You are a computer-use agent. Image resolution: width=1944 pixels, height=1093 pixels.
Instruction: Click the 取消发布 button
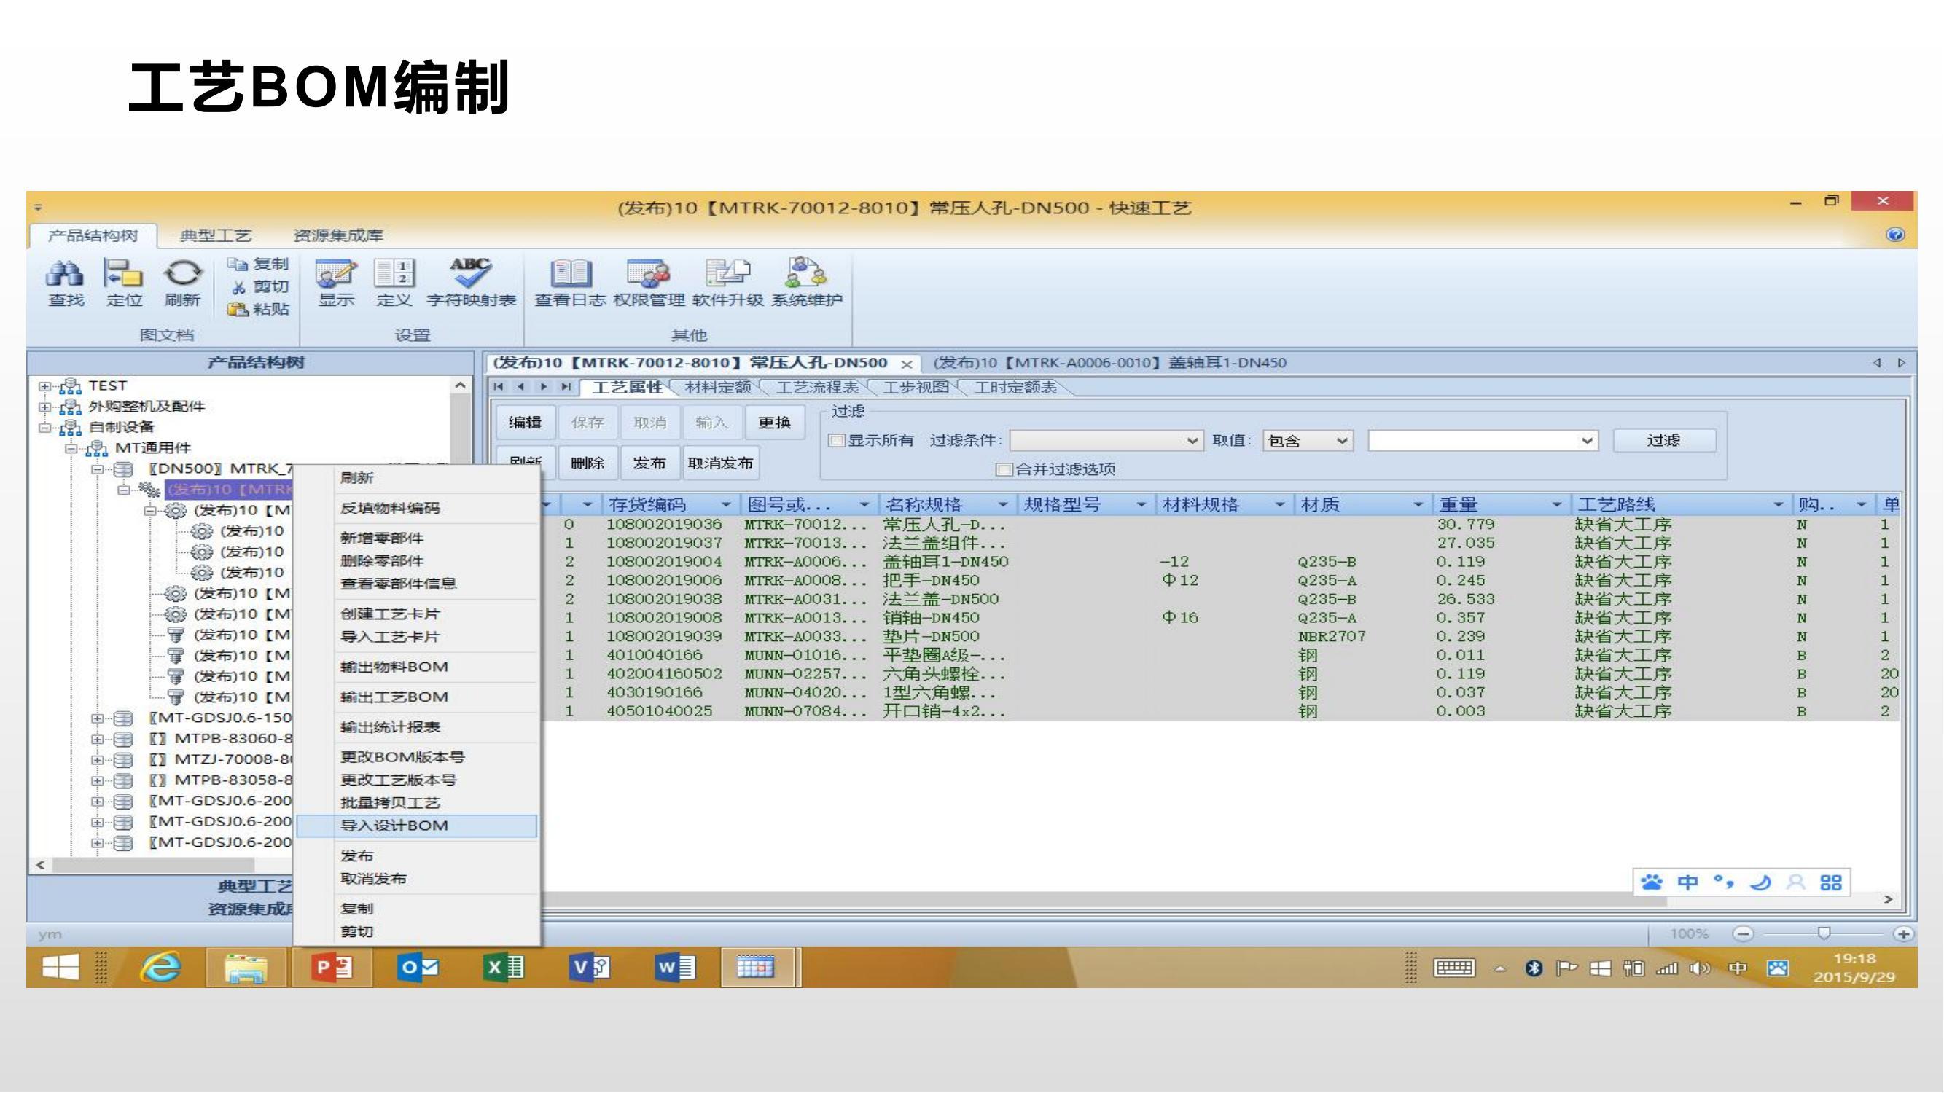tap(720, 463)
